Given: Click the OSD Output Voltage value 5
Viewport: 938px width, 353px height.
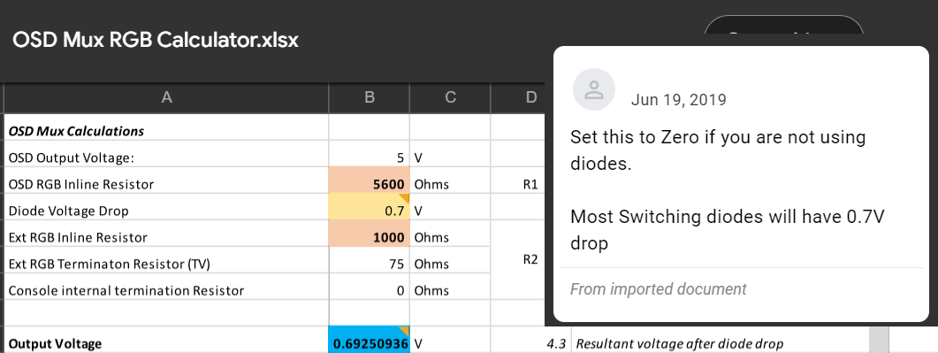Looking at the screenshot, I should pyautogui.click(x=369, y=158).
